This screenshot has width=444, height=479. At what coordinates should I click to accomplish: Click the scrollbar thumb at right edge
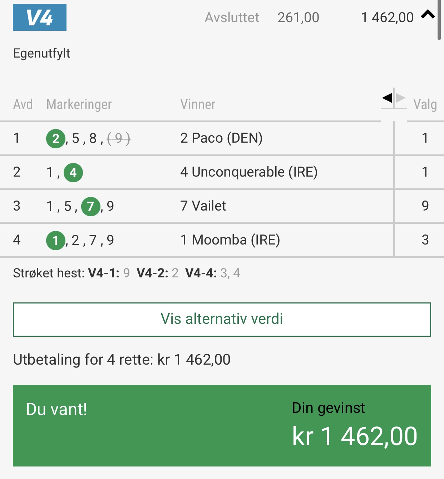pyautogui.click(x=439, y=20)
